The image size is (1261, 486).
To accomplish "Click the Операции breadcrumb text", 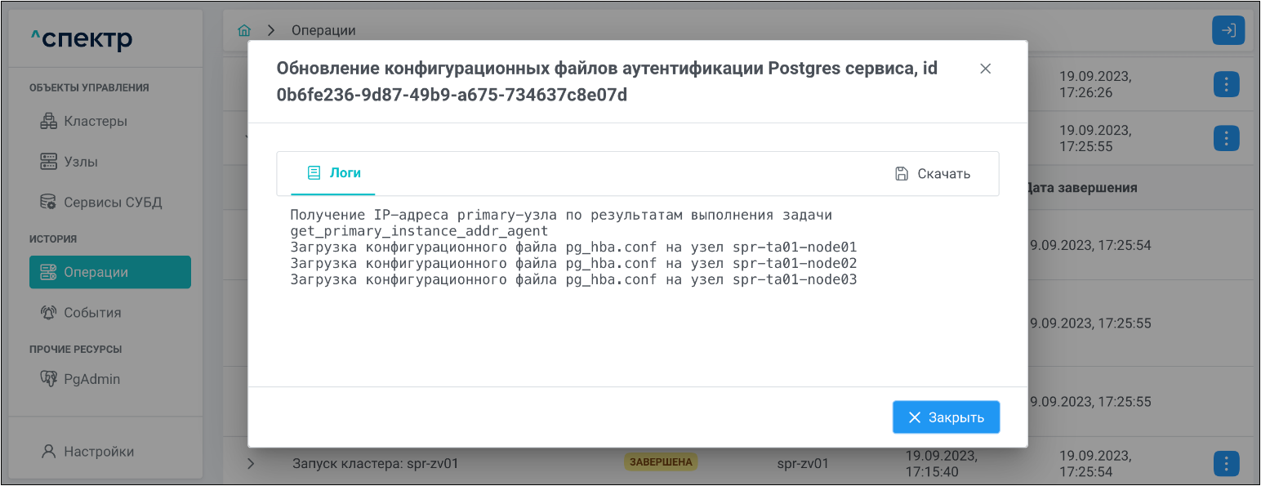I will (x=323, y=30).
